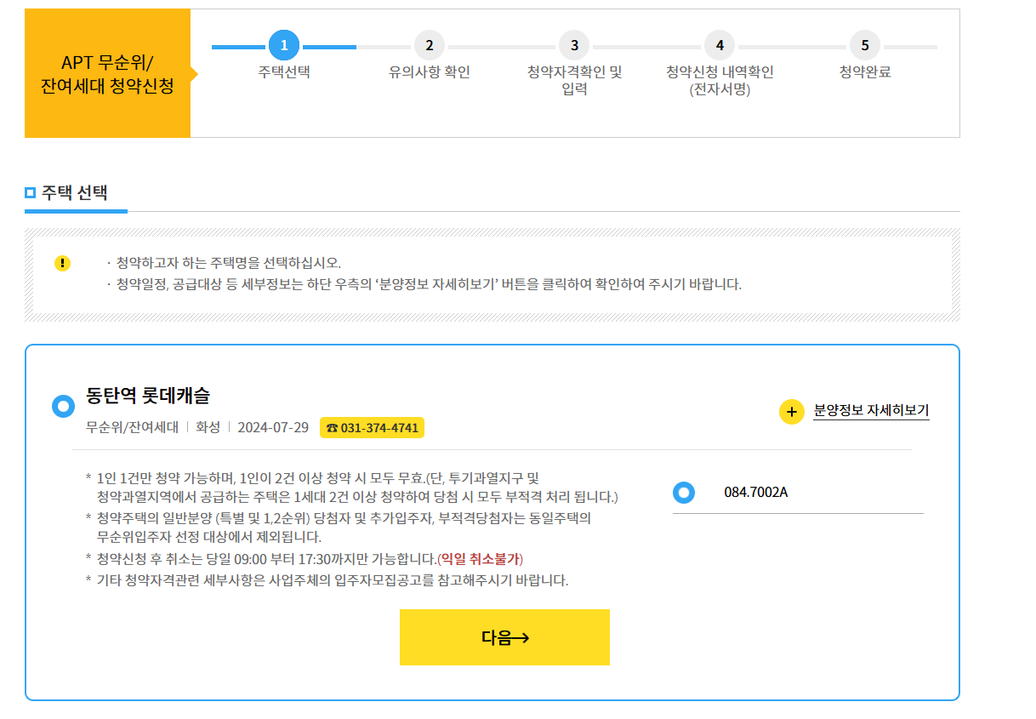Select the 084.7002A housing type radio button

click(x=684, y=492)
